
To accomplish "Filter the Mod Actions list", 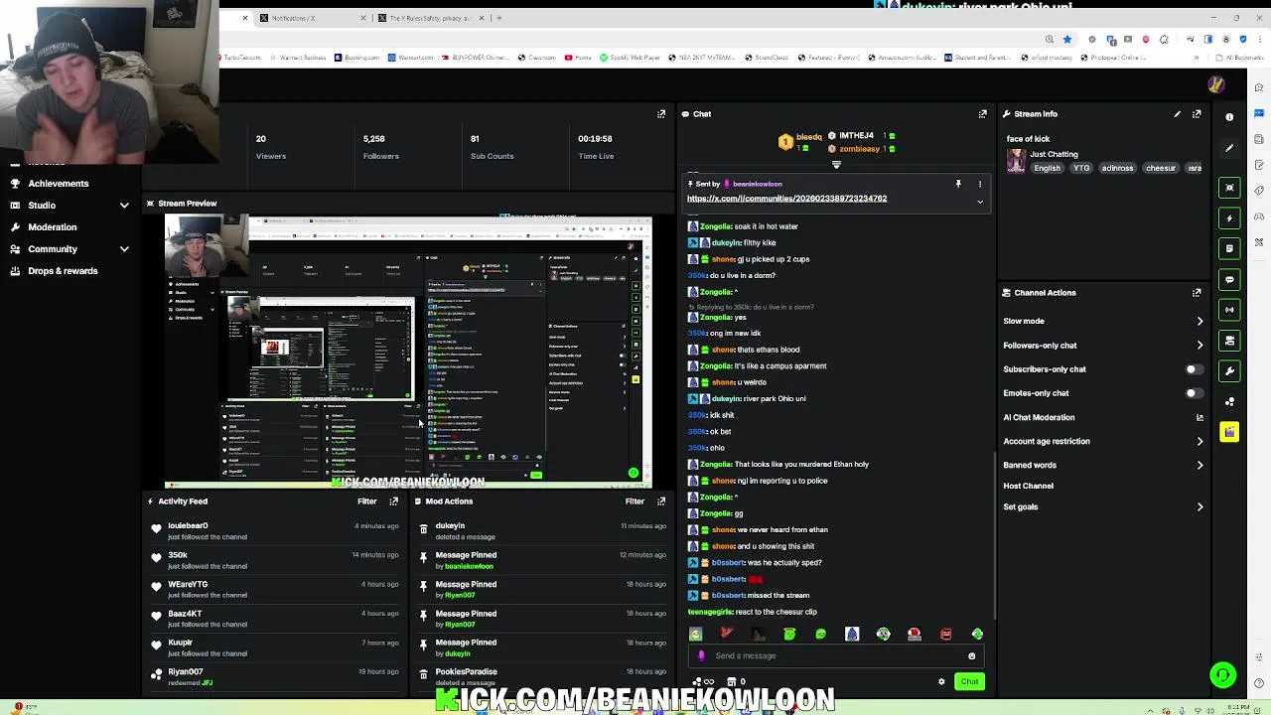I will [x=635, y=501].
